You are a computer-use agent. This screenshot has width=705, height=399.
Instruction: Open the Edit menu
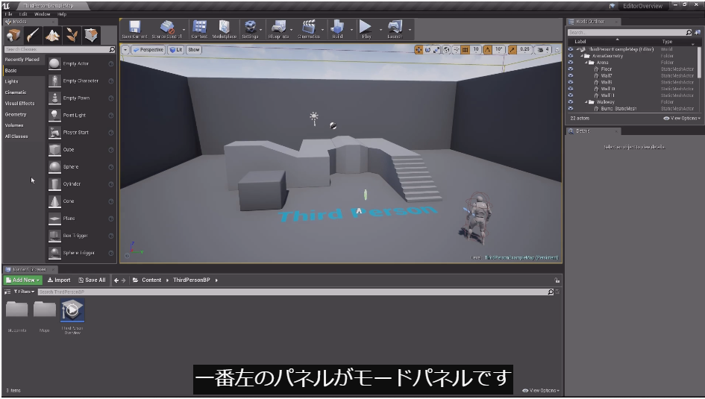[23, 14]
